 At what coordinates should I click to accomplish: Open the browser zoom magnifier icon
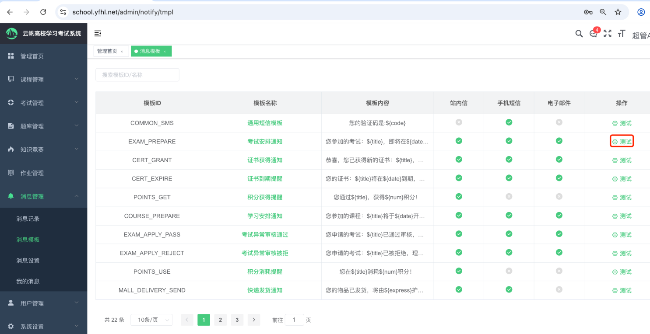[603, 12]
